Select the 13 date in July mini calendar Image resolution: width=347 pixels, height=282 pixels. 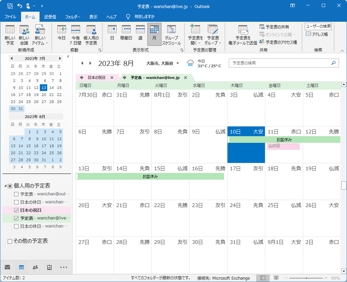click(x=44, y=88)
